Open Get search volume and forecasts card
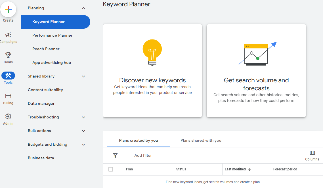Image resolution: width=323 pixels, height=188 pixels. [256, 71]
